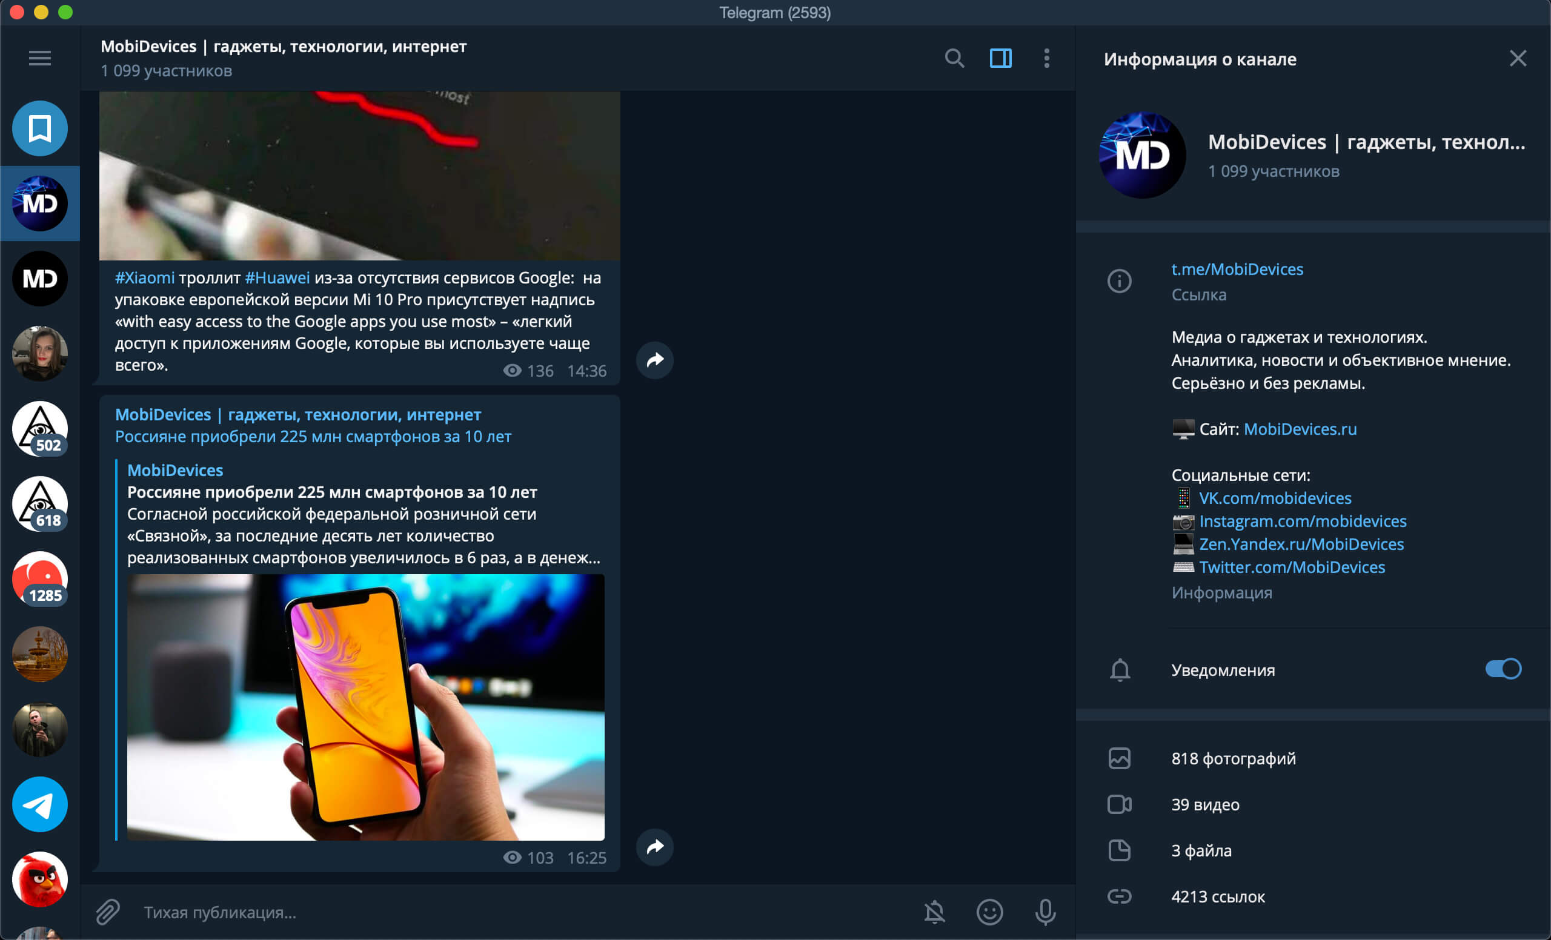Open the black MD channel chat
1551x940 pixels.
click(39, 278)
